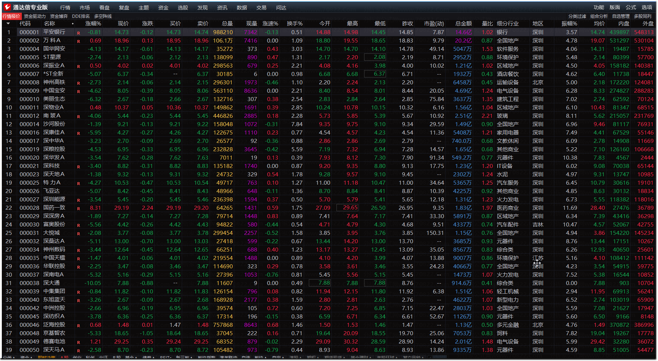This screenshot has height=361, width=658.
Task: Open the 看盘 menu
Action: [x=104, y=8]
